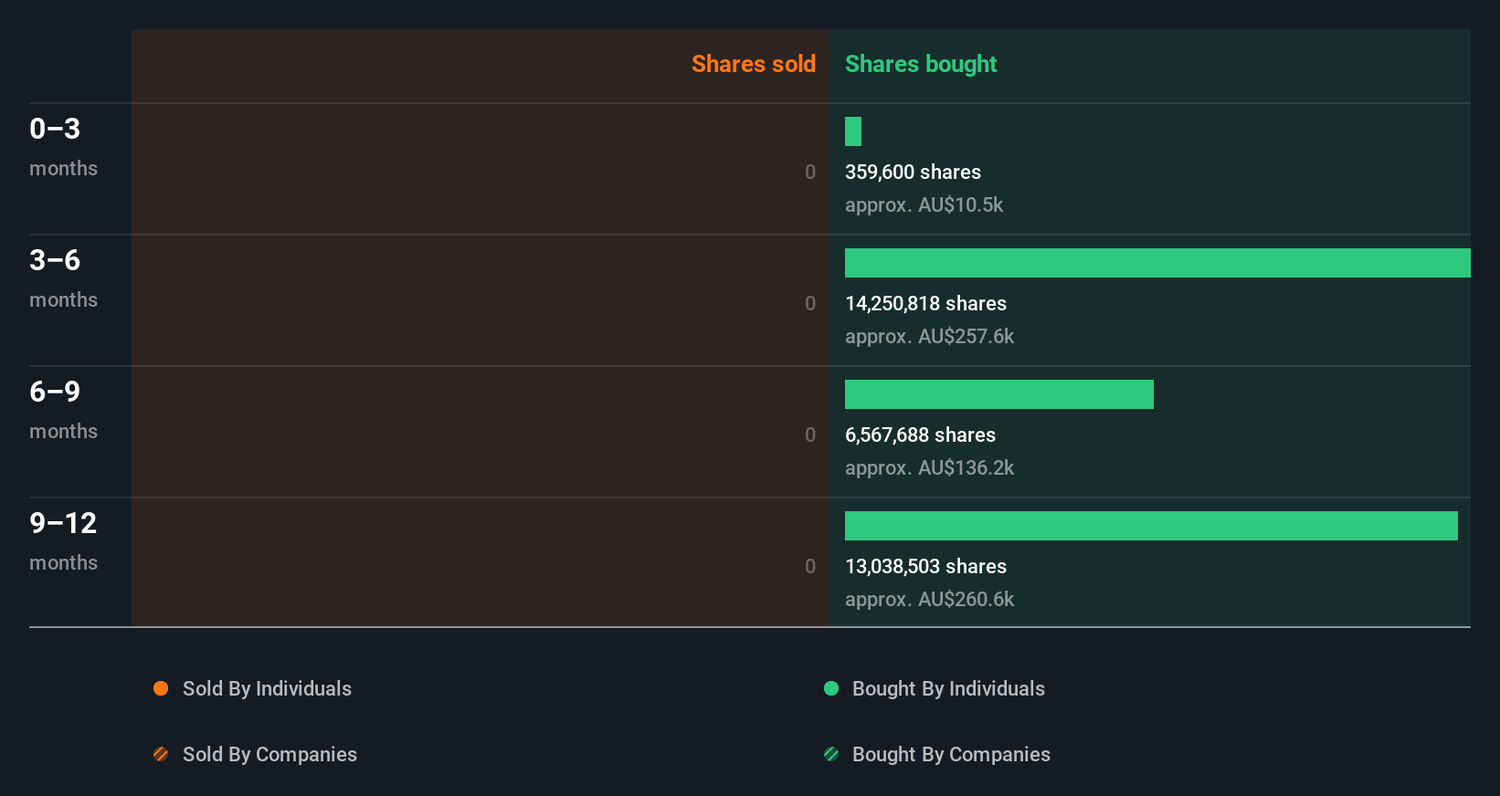Toggle the Sold By Individuals legend label

click(x=267, y=688)
